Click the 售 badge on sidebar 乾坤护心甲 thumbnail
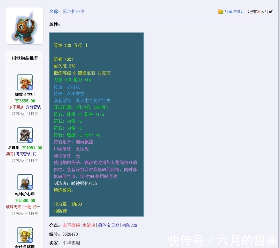Viewport: 280px width, 248px height. pos(30,187)
